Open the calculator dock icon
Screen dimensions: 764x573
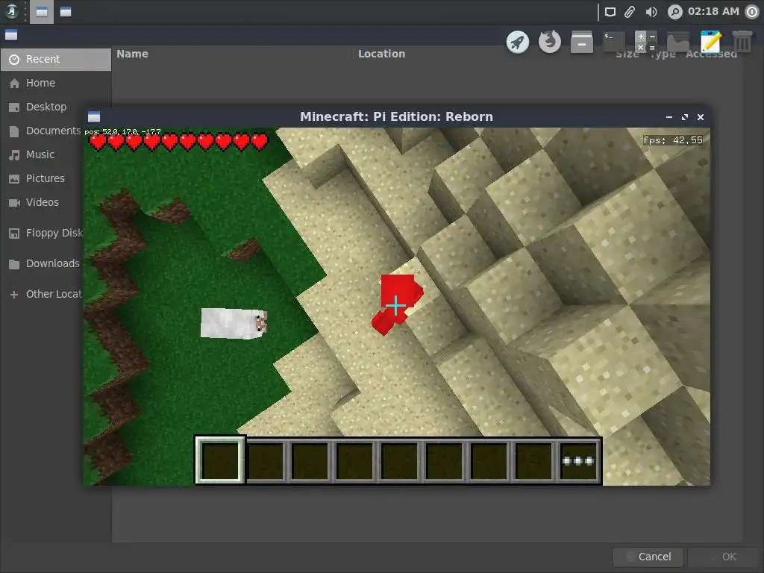[646, 42]
